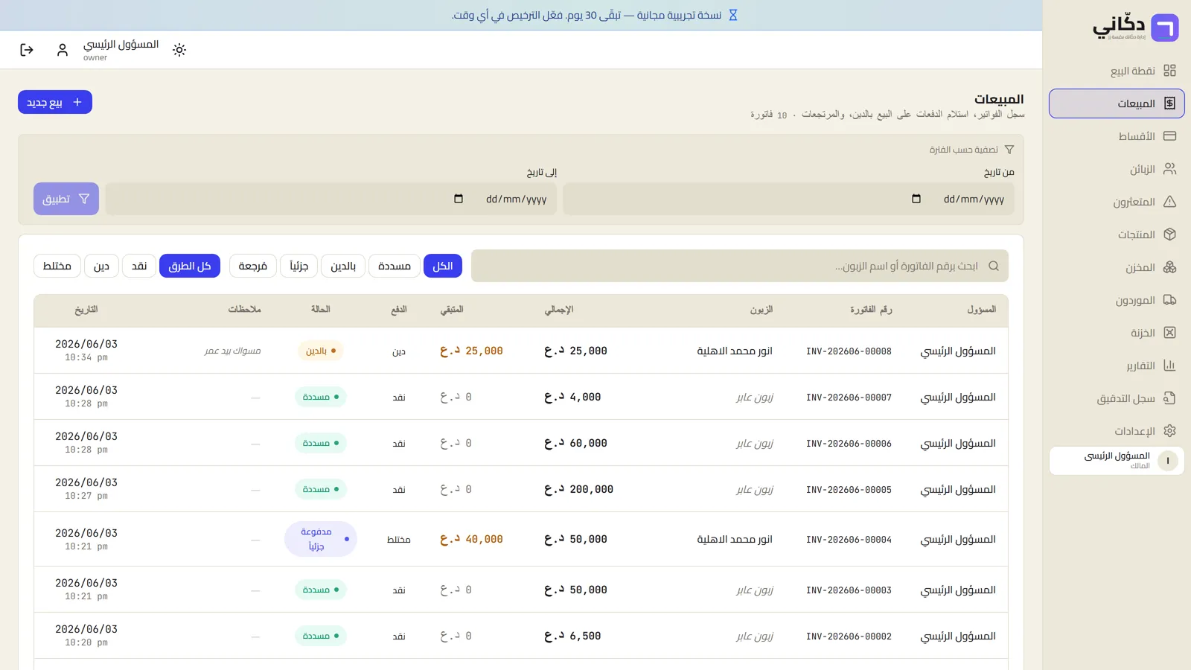Viewport: 1191px width, 670px height.
Task: Select كل الطرق payment method filter
Action: (190, 266)
